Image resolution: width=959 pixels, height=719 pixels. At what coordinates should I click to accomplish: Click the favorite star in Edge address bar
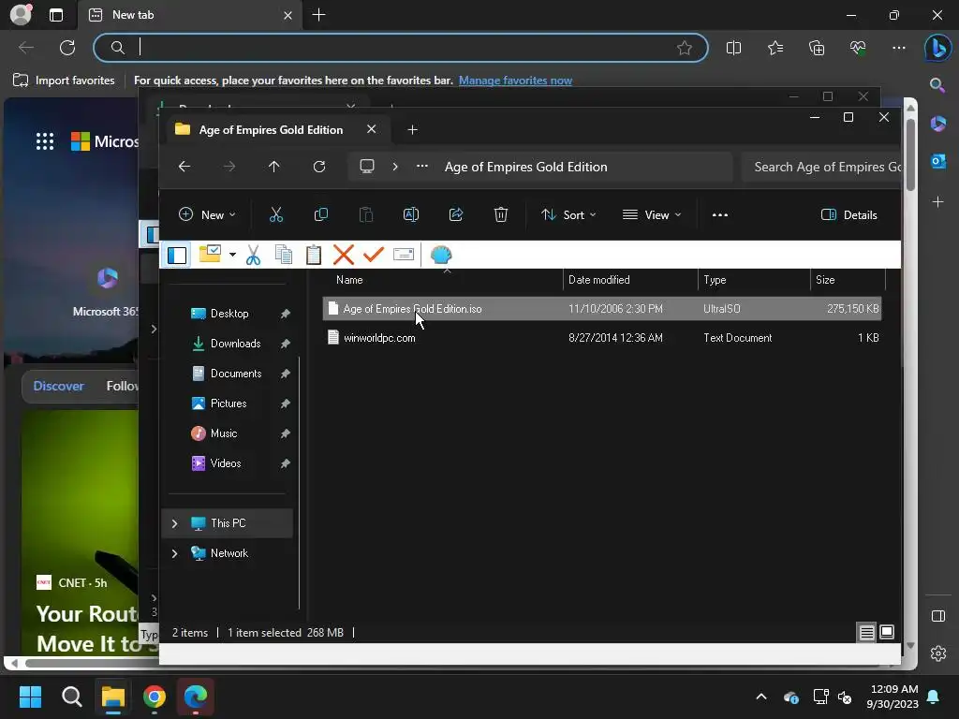click(685, 48)
